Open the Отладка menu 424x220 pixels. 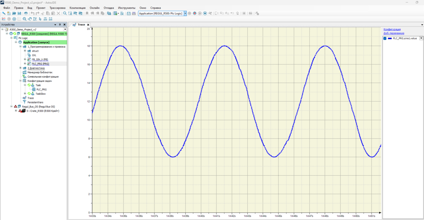(108, 8)
